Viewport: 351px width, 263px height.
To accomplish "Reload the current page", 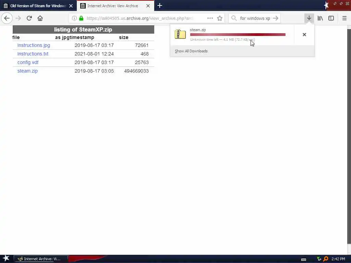I will [x=29, y=18].
